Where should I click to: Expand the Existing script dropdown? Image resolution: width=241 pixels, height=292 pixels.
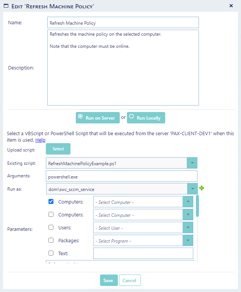tap(192, 163)
